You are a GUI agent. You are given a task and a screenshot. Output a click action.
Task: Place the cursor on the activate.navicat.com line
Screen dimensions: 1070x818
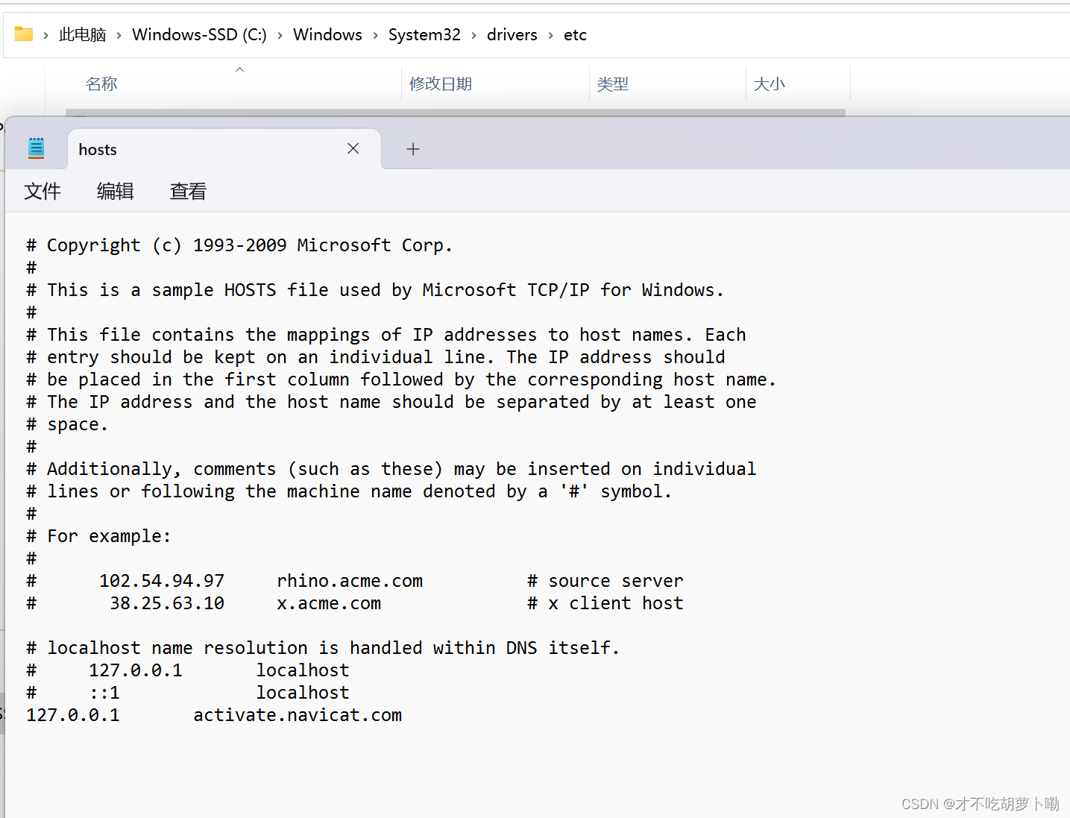click(214, 715)
